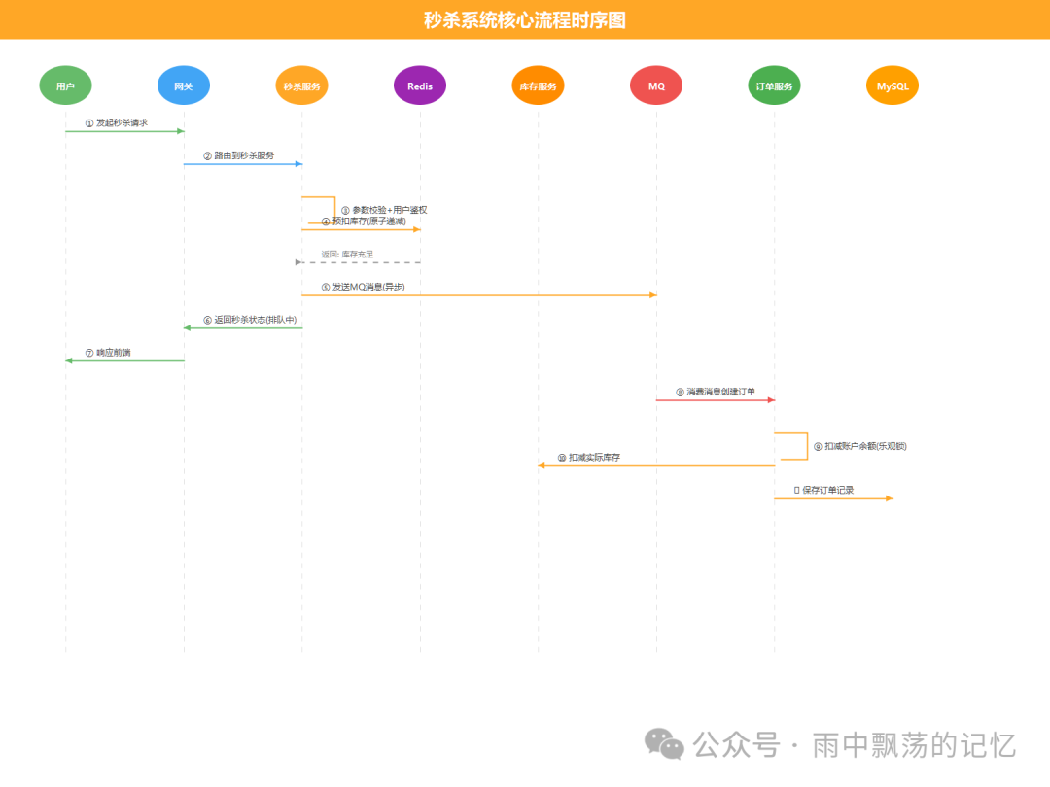The height and width of the screenshot is (787, 1050).
Task: Click the WeChat logo in the watermark
Action: 666,744
